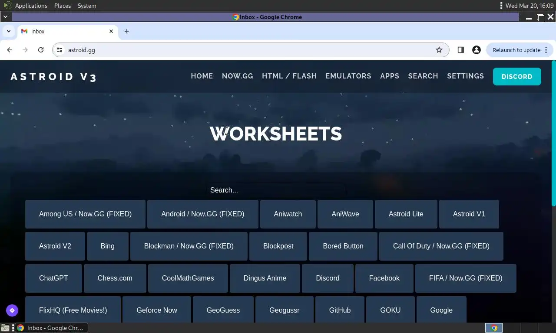Open FIFA / Now.GG (FIXED) tile
The width and height of the screenshot is (556, 333).
click(x=466, y=278)
